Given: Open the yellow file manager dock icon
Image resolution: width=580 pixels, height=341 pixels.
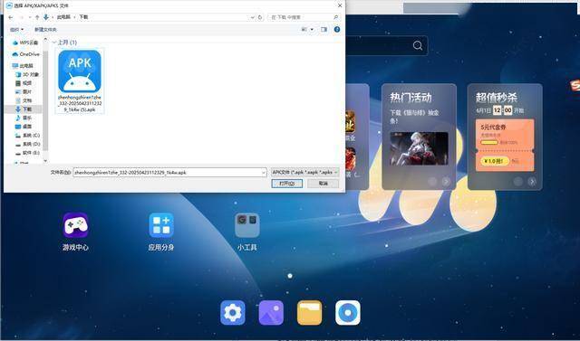Looking at the screenshot, I should [309, 313].
